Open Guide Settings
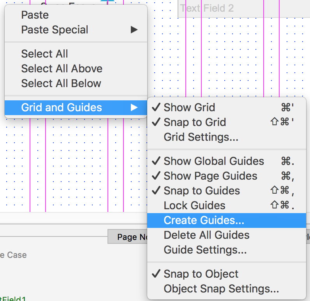This screenshot has width=310, height=301. (x=205, y=250)
